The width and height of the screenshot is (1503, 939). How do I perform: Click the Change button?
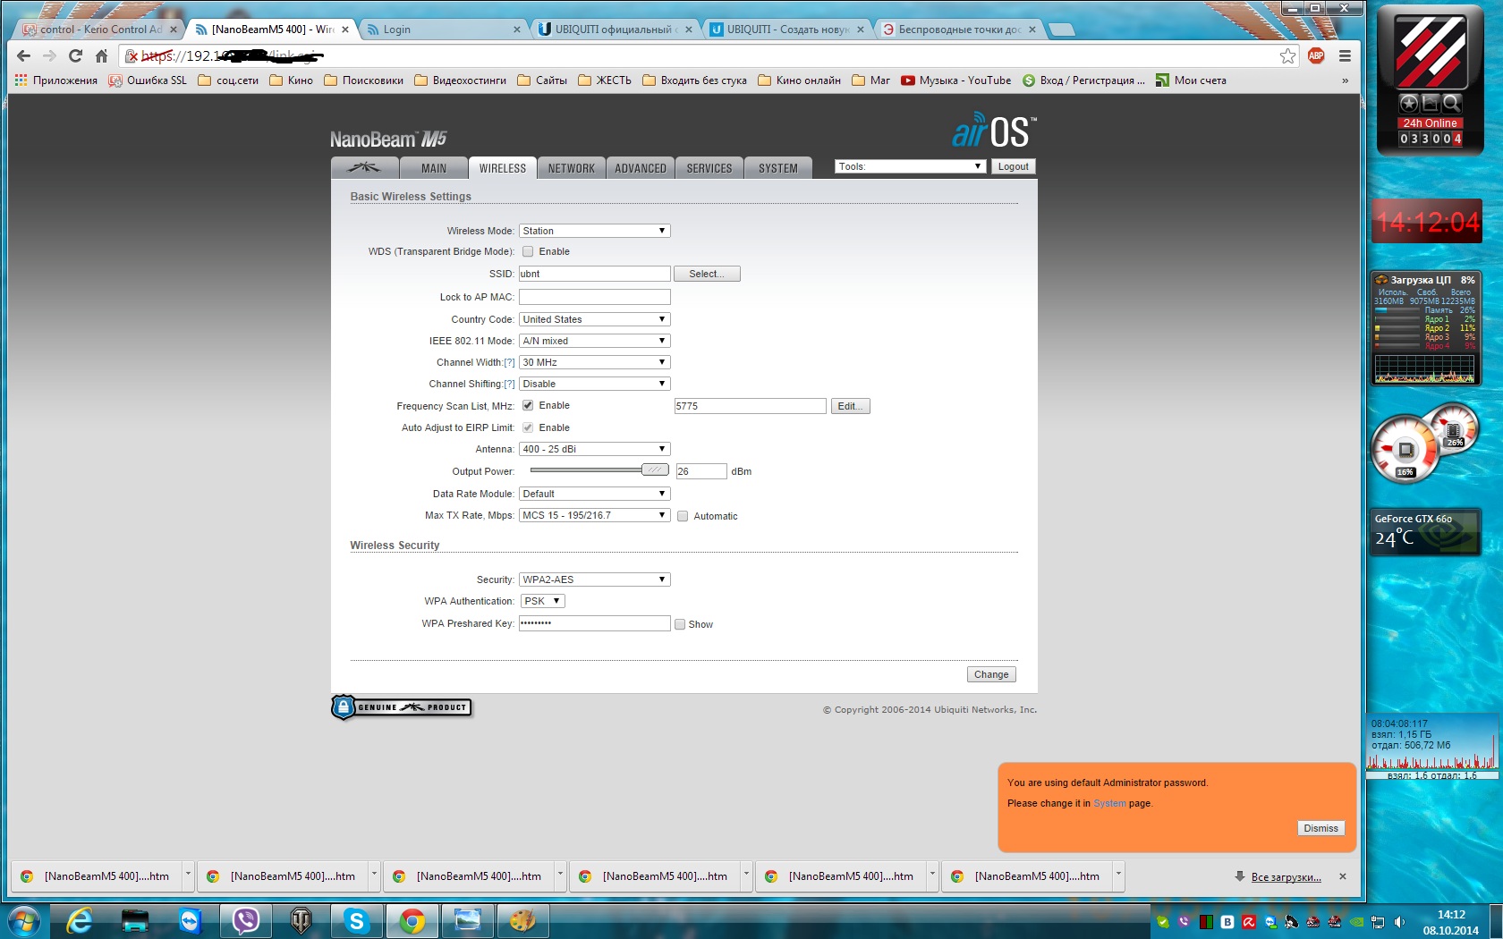click(991, 674)
